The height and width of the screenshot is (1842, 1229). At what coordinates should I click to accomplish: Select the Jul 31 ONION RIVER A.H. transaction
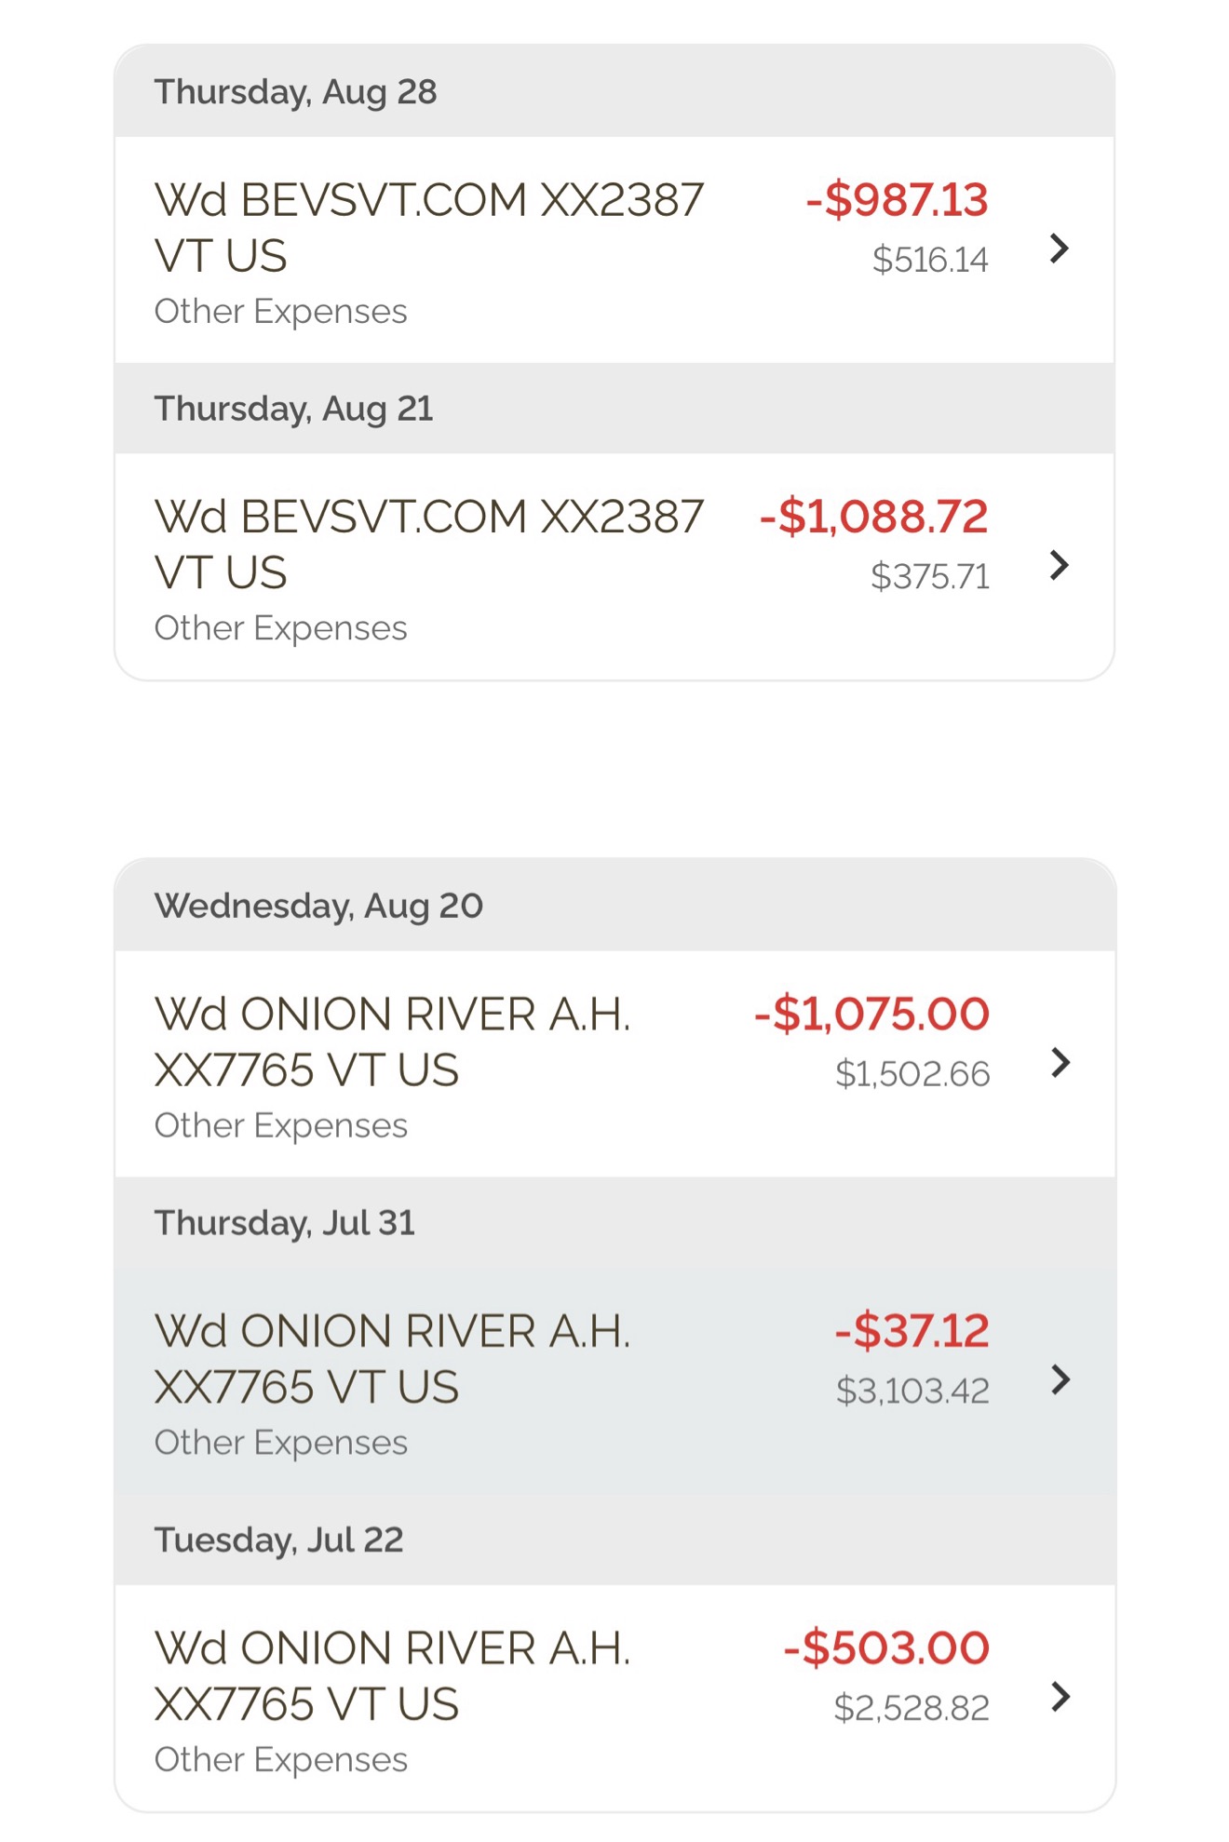click(x=392, y=1358)
